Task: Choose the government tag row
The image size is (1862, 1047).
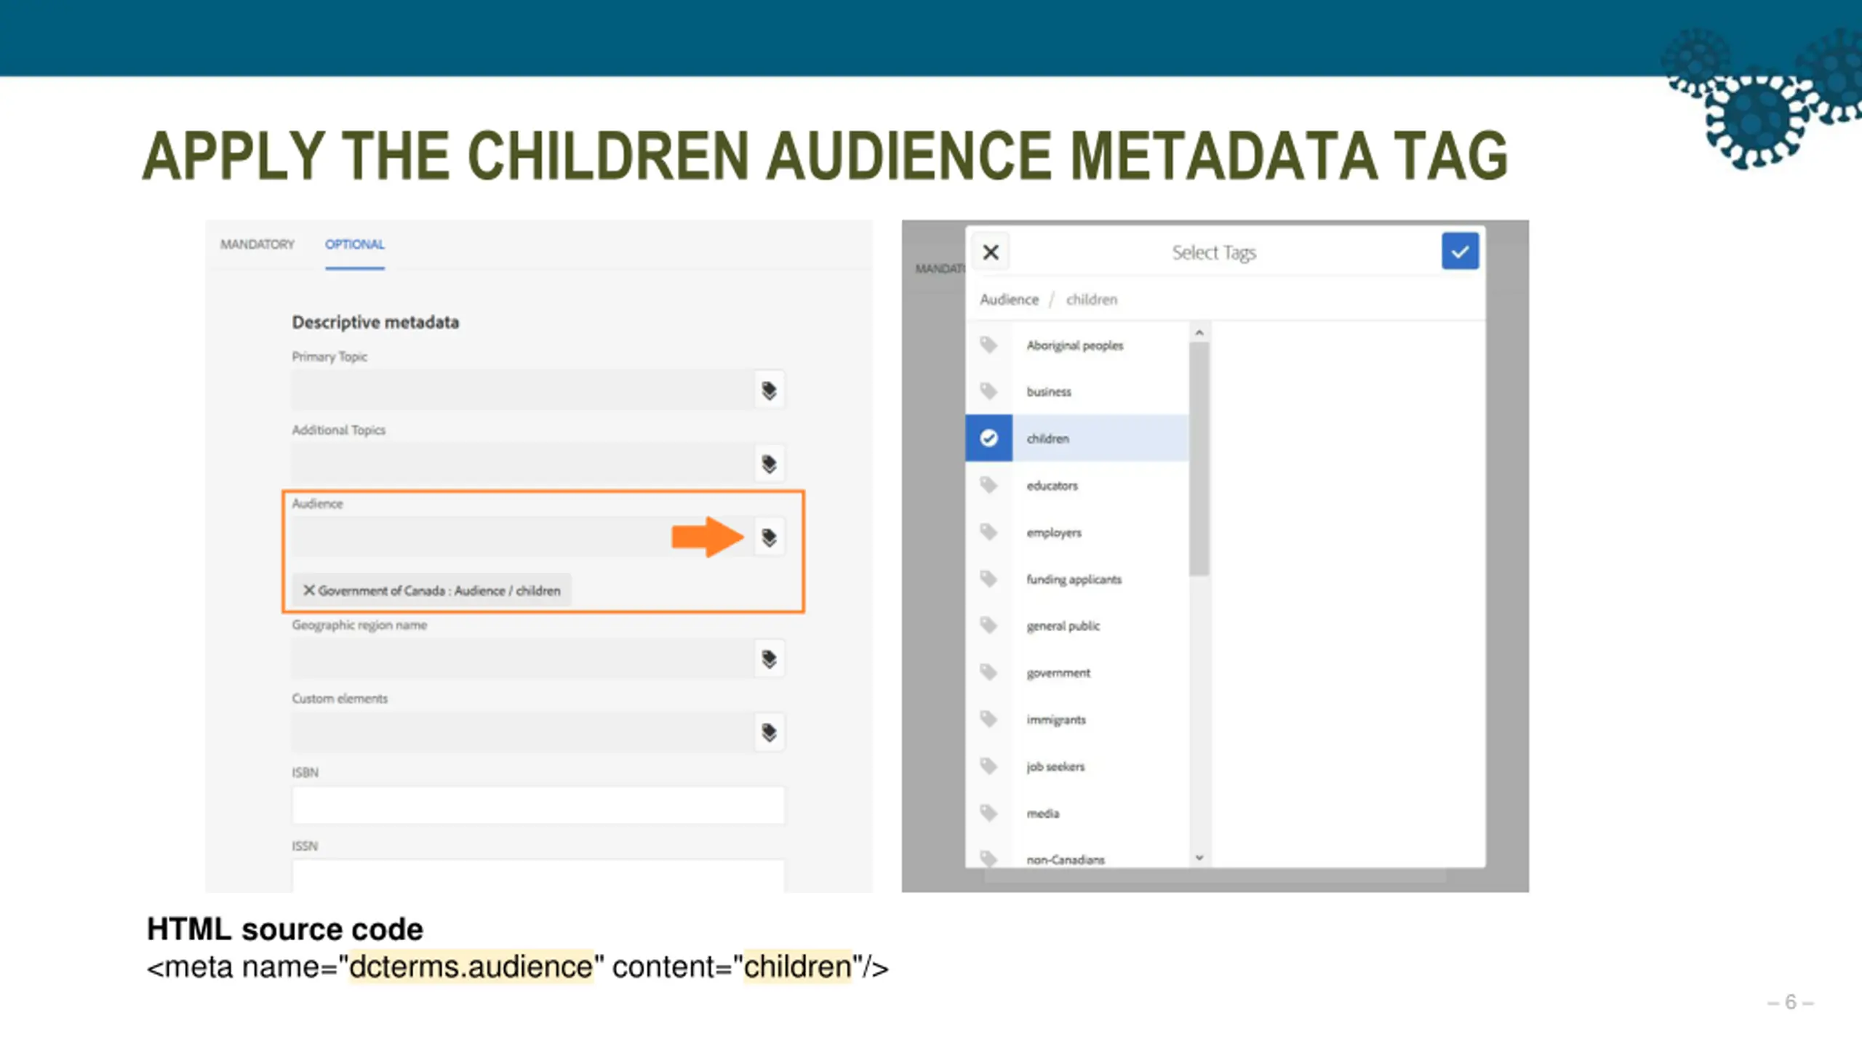Action: click(1077, 672)
